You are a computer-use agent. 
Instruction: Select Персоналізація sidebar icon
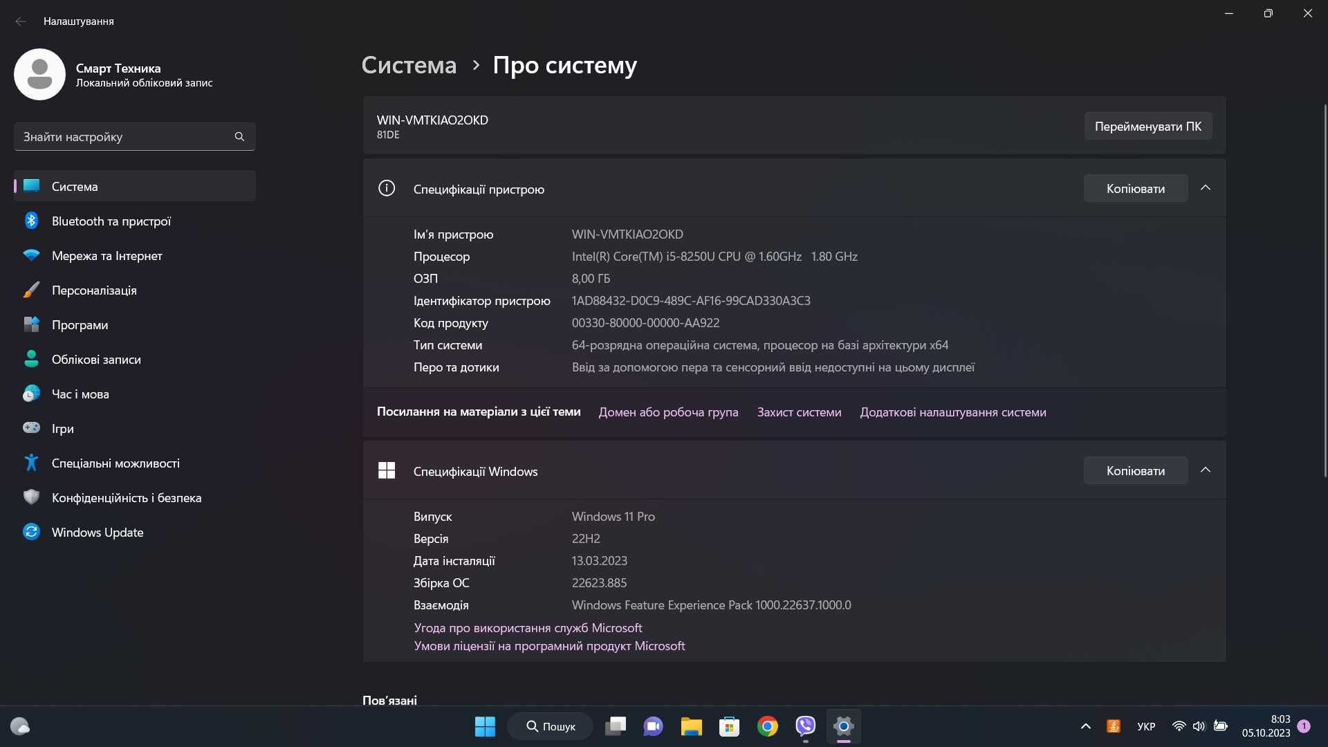pos(30,291)
